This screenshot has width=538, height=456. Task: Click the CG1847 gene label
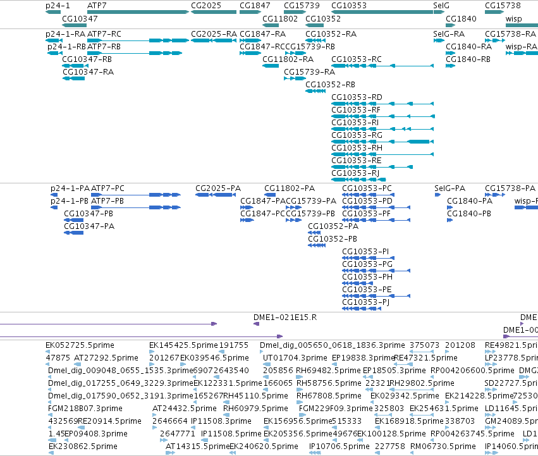(x=255, y=6)
